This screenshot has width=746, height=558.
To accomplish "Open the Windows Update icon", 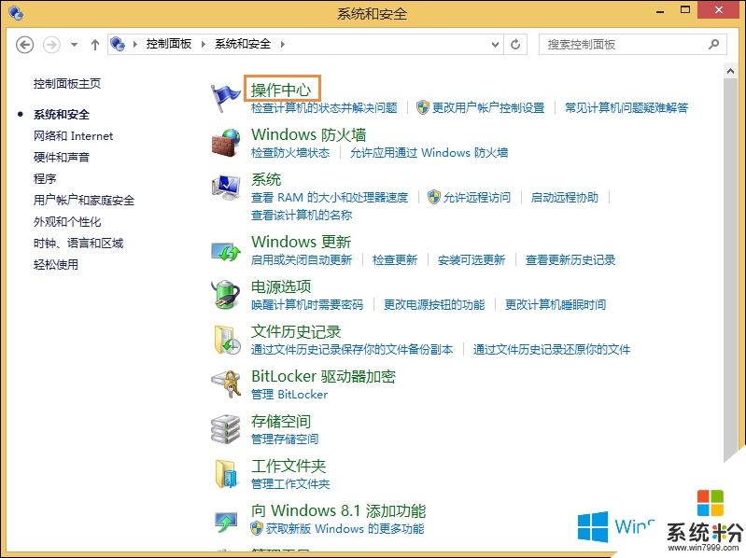I will (x=225, y=251).
